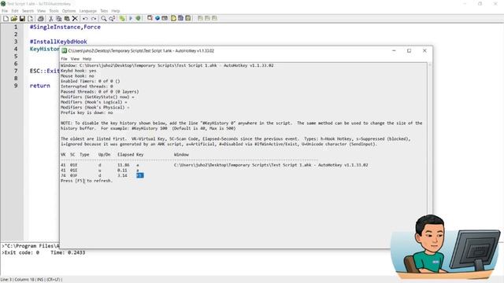
Task: Click the 'Interrupted threads: 0' line
Action: tap(87, 86)
